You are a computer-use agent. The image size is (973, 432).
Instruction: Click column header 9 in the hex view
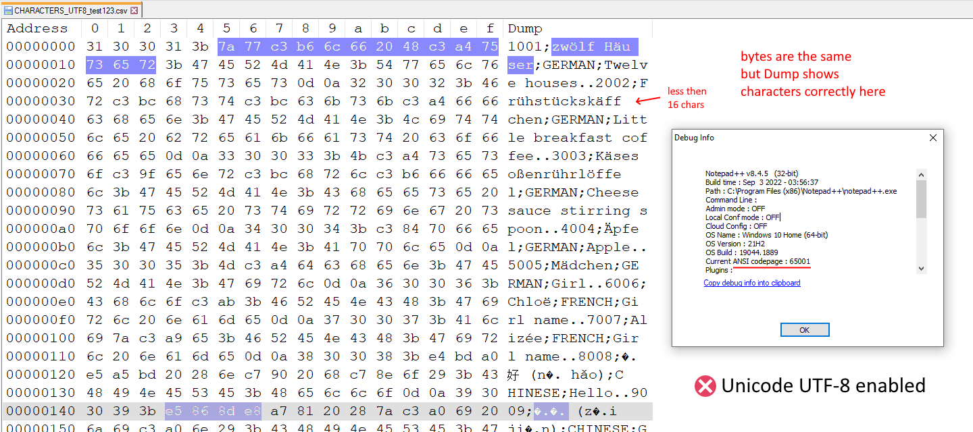coord(332,28)
